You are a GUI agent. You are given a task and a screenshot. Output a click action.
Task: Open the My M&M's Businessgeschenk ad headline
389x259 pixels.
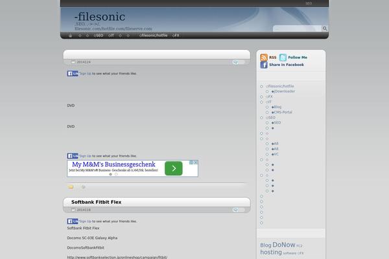coord(113,164)
